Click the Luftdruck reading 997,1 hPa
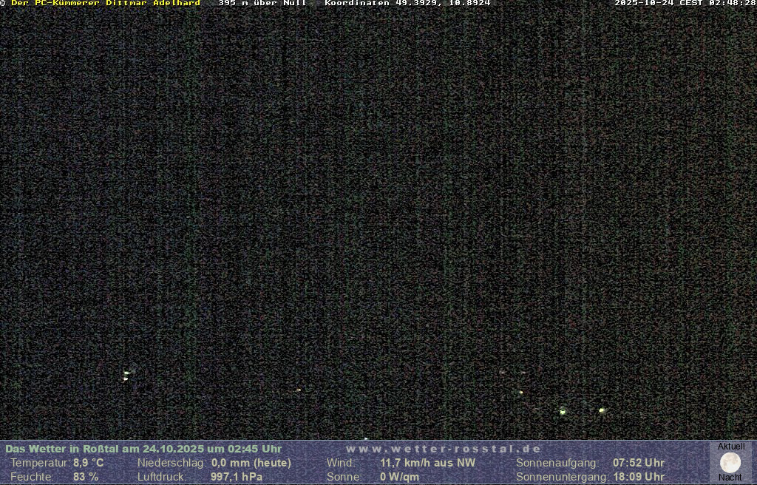This screenshot has width=757, height=485. pos(236,477)
